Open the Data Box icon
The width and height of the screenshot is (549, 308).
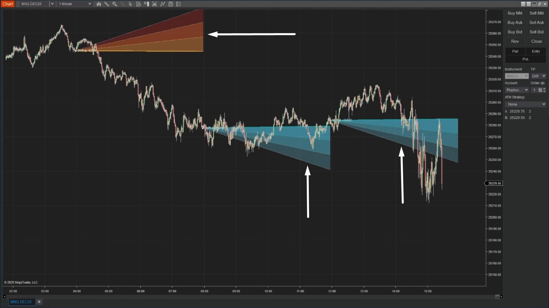click(139, 4)
